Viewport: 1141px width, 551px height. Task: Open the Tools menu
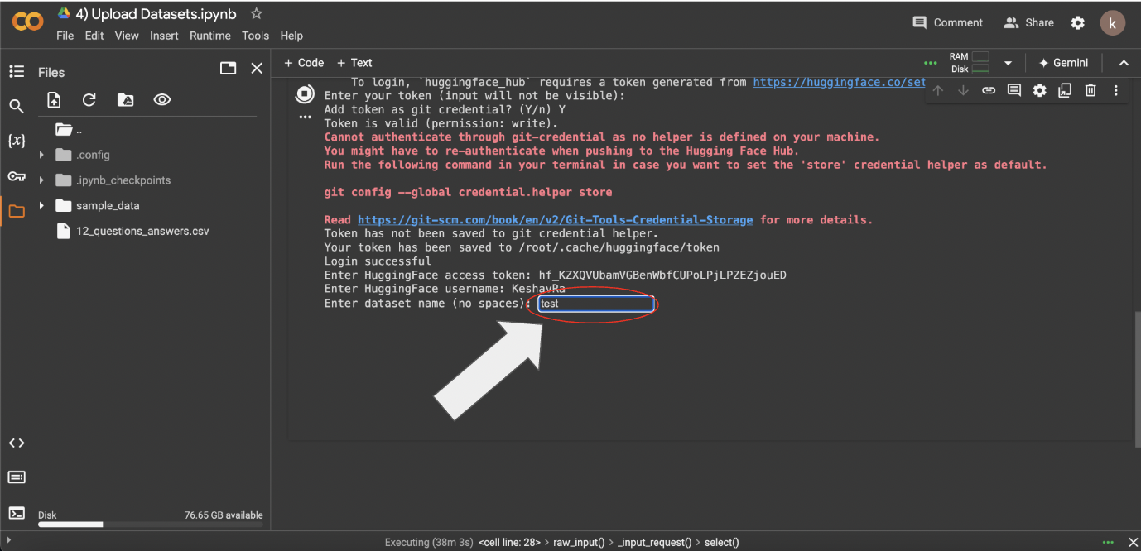[255, 36]
